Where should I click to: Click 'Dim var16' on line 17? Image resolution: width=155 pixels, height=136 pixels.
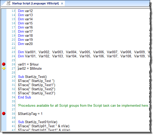tap(25, 27)
